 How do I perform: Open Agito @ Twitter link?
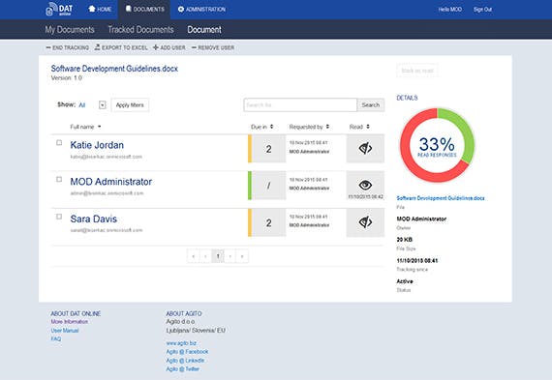pyautogui.click(x=183, y=368)
